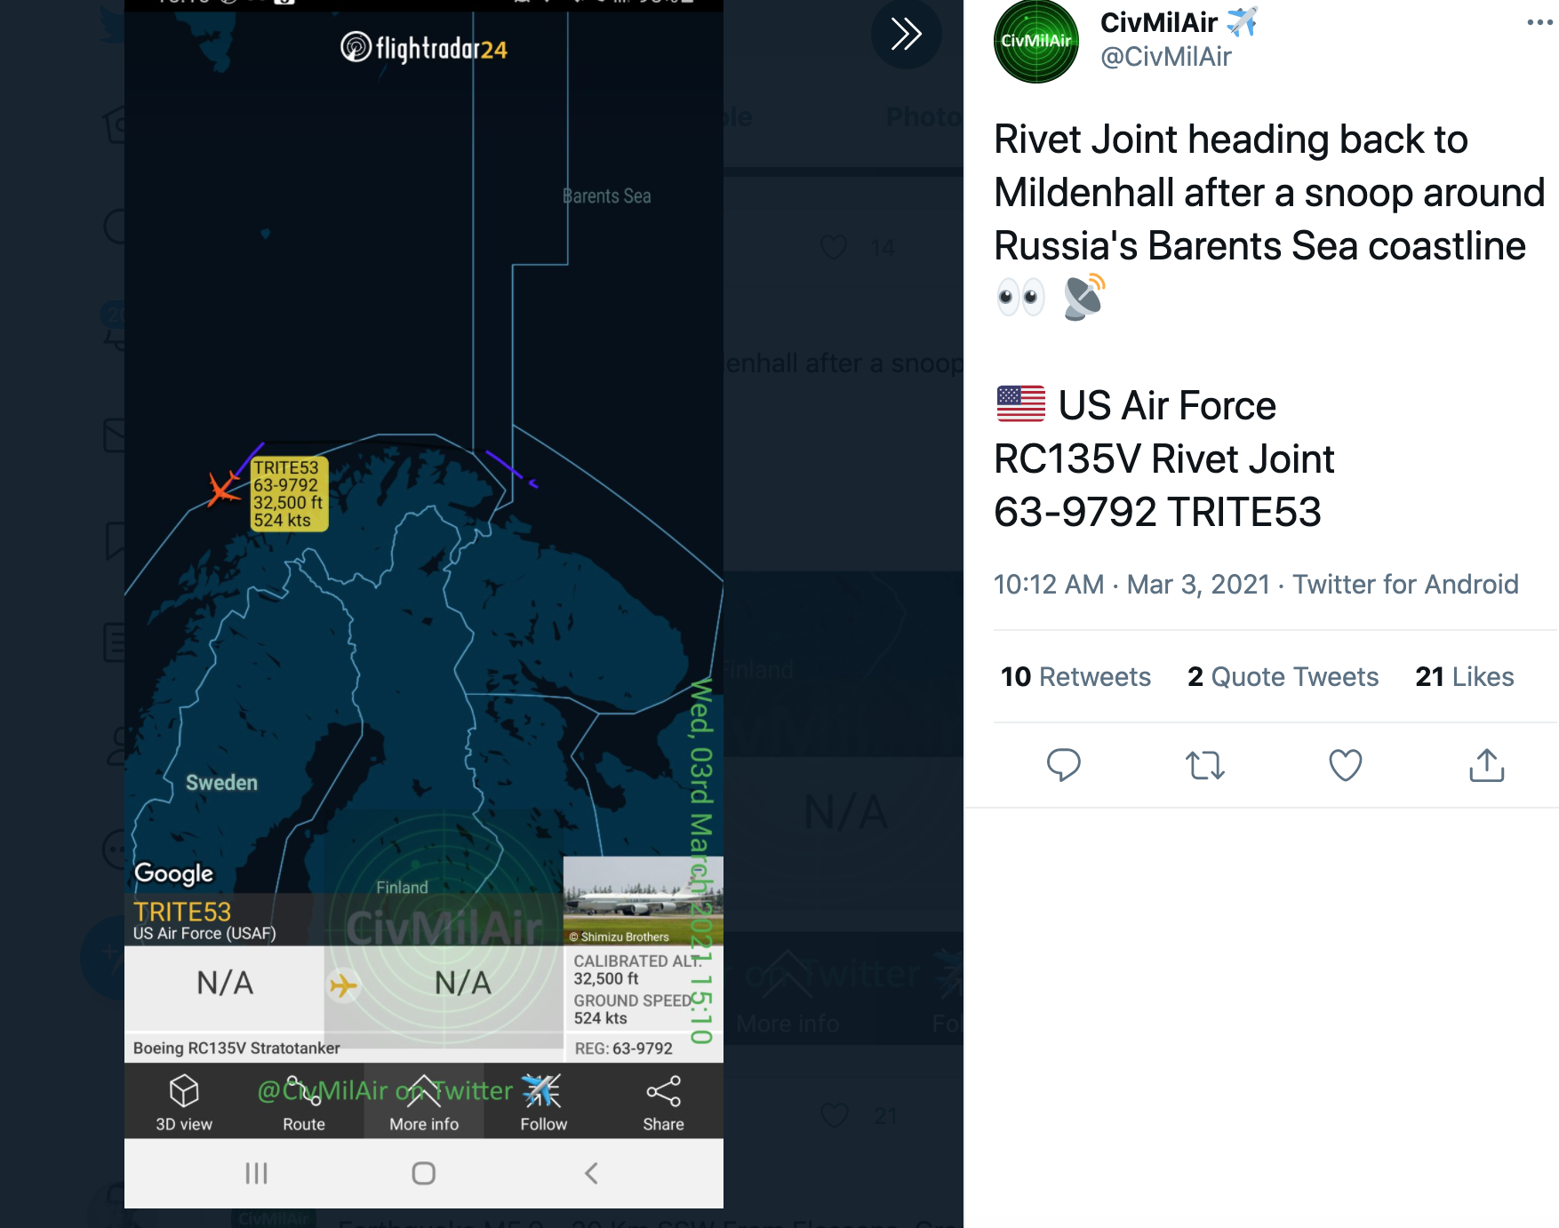The image size is (1559, 1228).
Task: Click the REG: 63-9792 text
Action: 623,1049
